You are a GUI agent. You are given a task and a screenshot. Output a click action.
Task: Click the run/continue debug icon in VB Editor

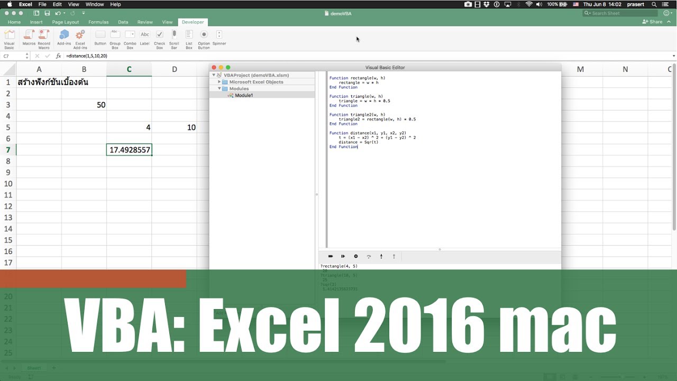pyautogui.click(x=343, y=256)
